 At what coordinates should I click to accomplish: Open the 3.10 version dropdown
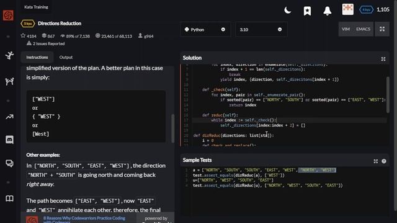(x=261, y=30)
